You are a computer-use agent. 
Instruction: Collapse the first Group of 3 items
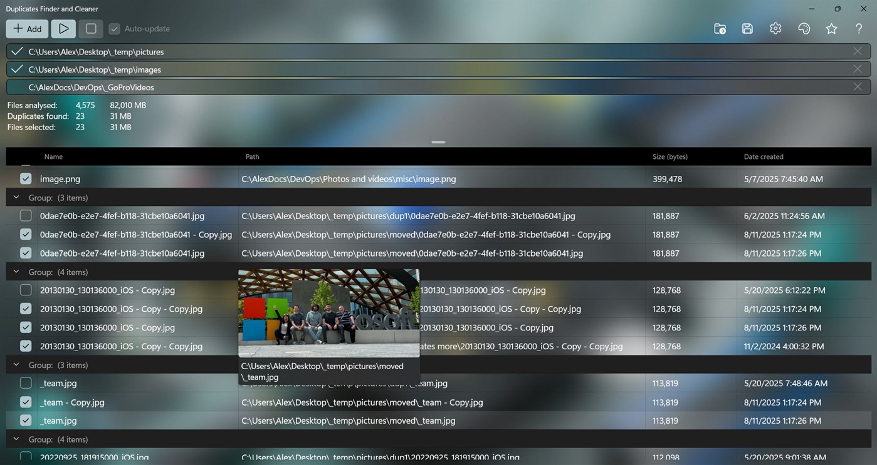coord(16,197)
